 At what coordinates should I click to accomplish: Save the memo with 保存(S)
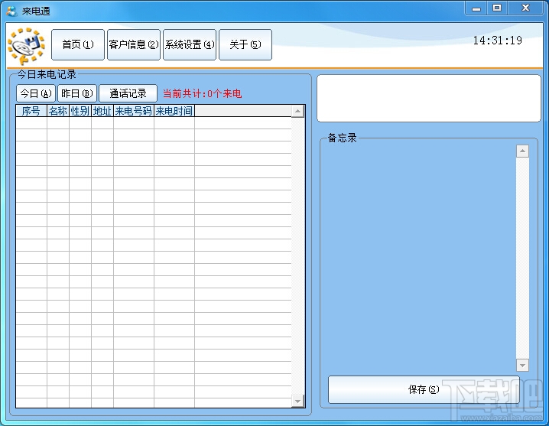coord(424,389)
